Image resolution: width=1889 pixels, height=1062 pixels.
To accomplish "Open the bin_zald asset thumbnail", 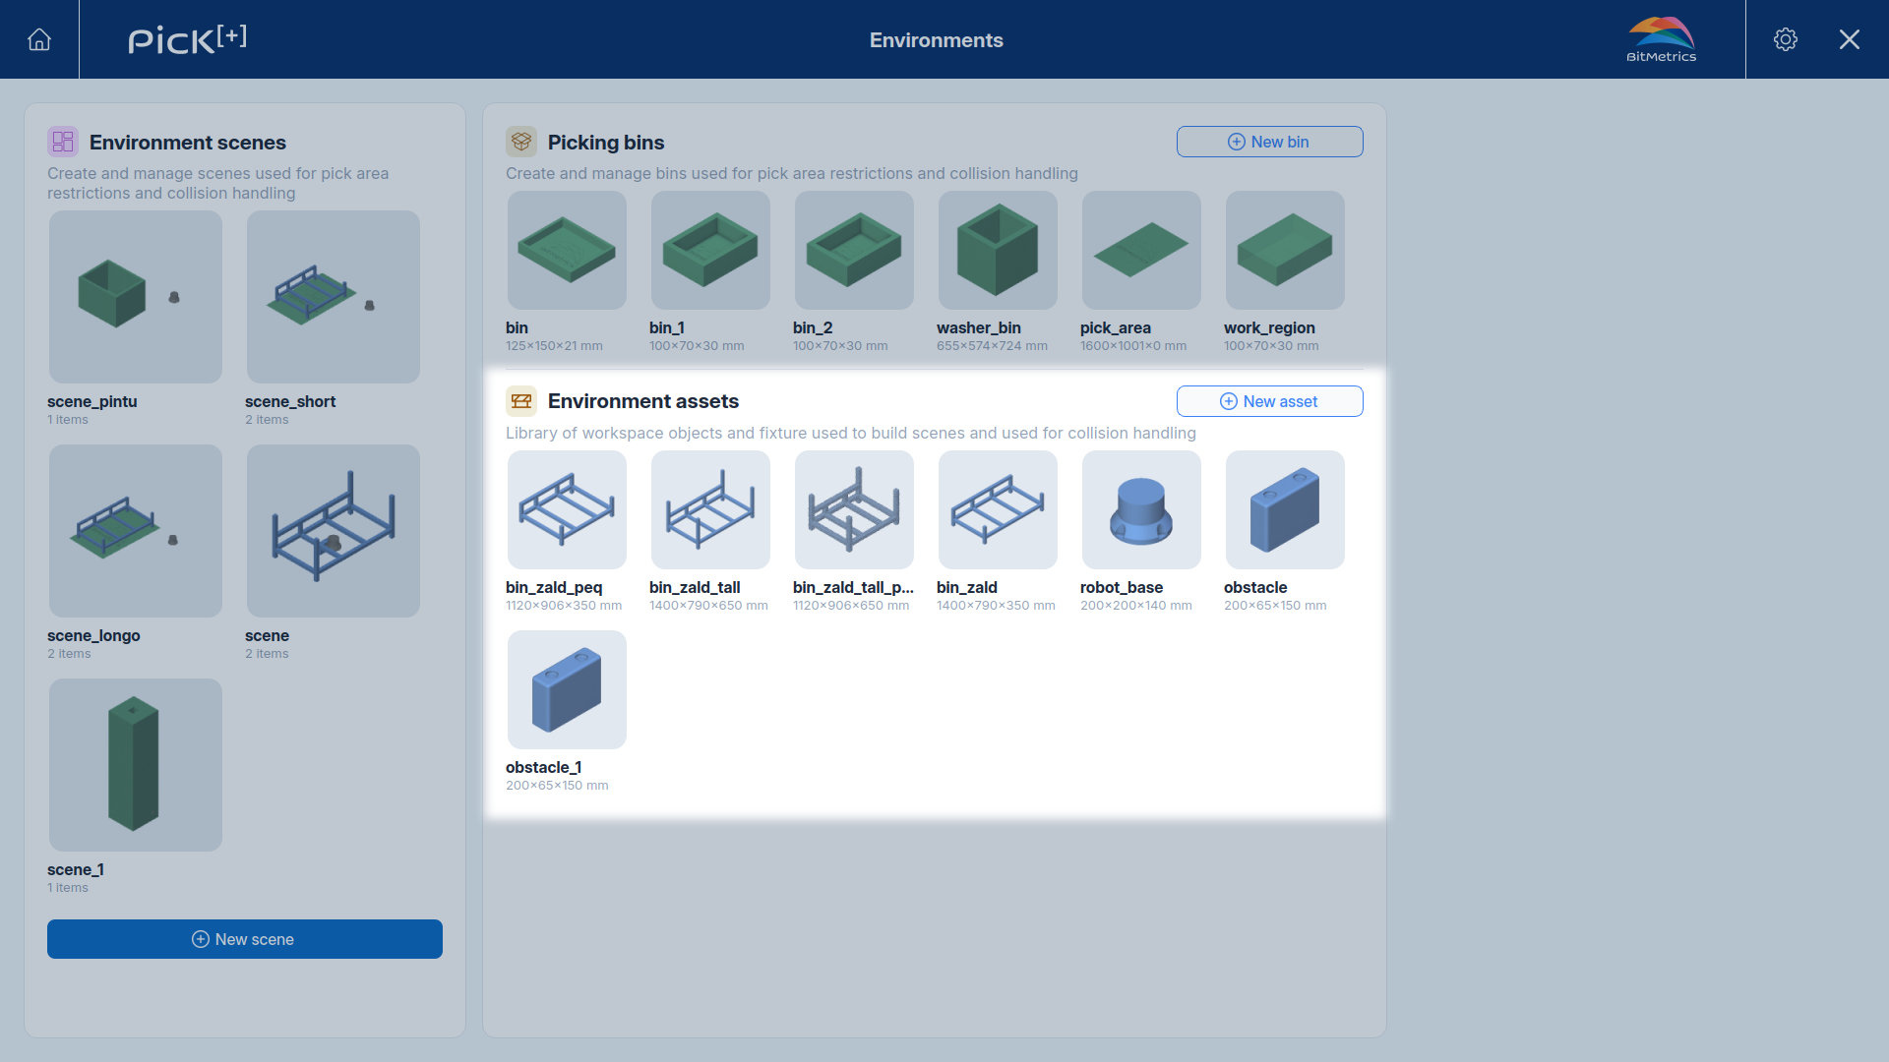I will [998, 509].
